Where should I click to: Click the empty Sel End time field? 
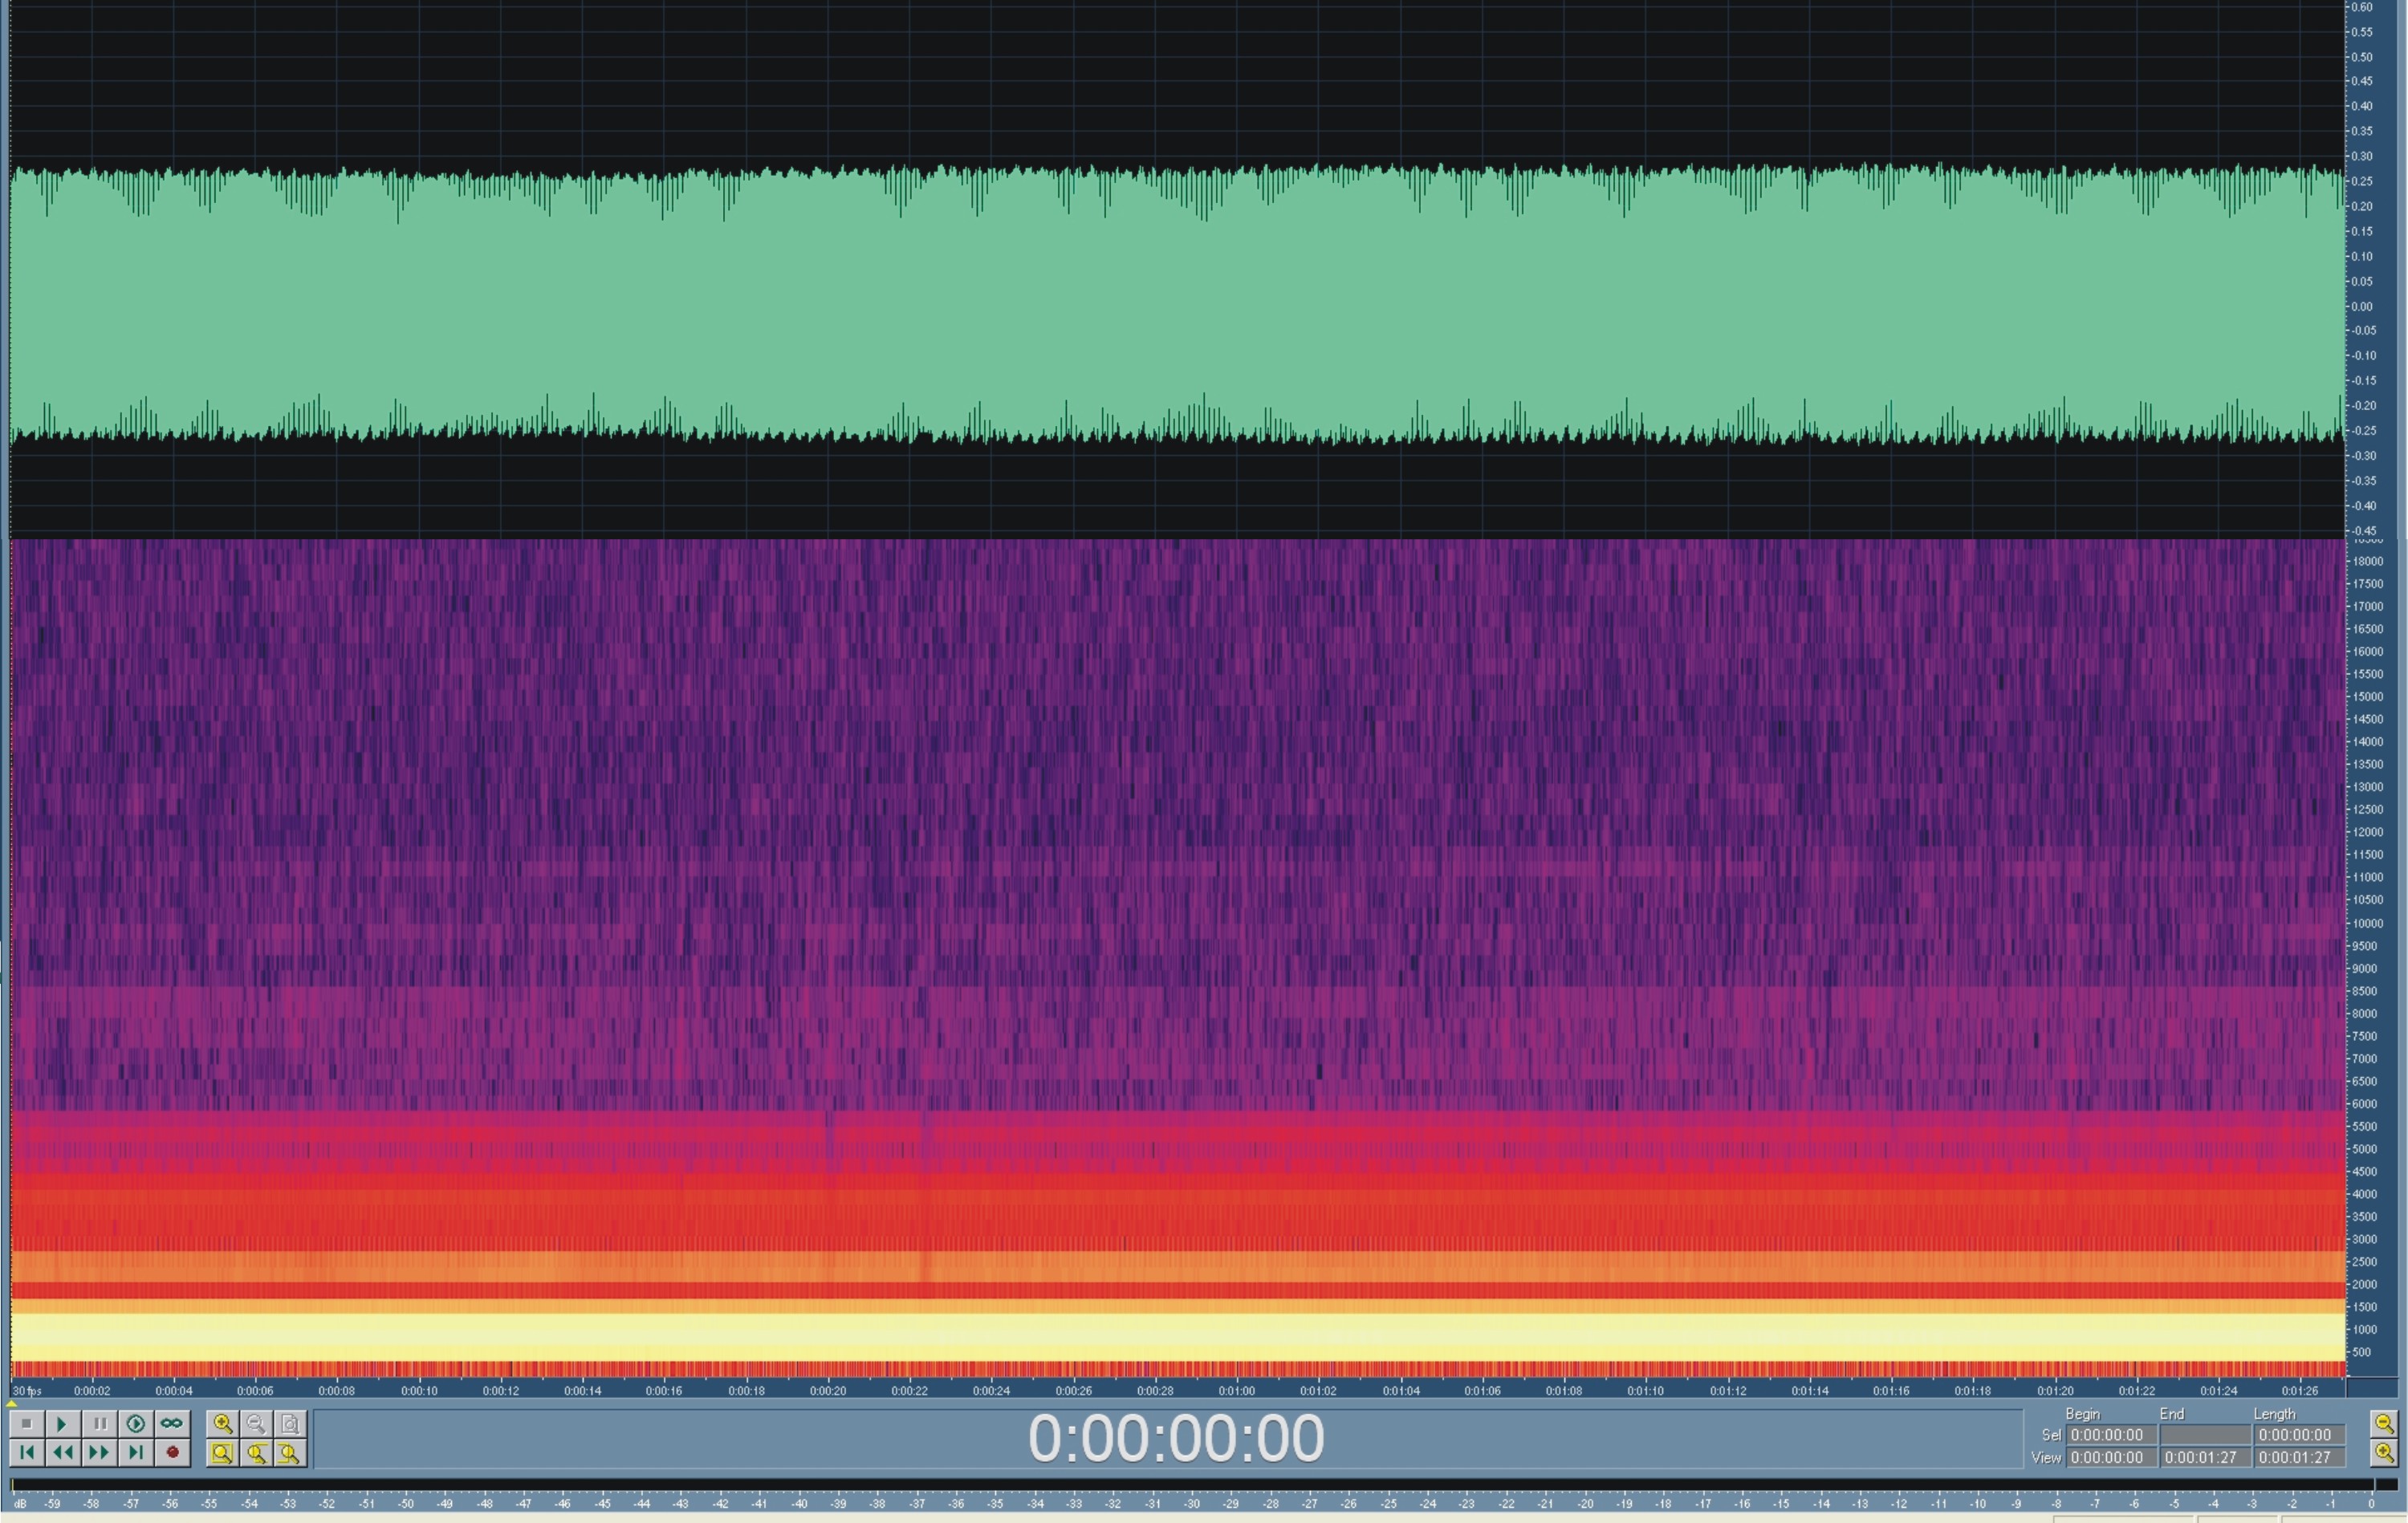2205,1435
